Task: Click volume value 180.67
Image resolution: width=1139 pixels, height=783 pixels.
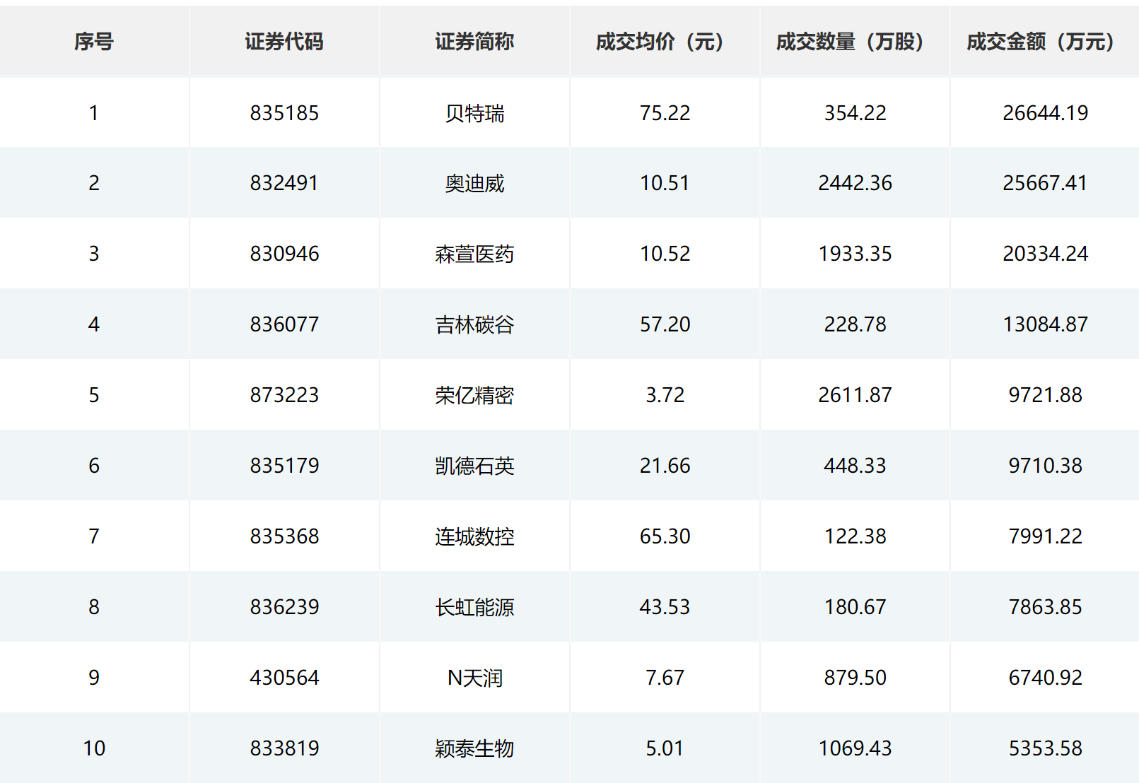Action: 855,607
